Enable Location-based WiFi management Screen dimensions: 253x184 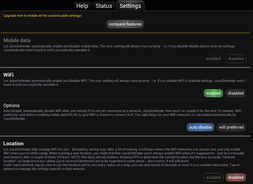click(x=213, y=177)
